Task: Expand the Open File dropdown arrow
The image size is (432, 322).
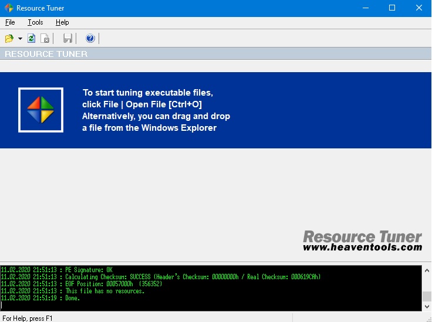Action: point(20,39)
